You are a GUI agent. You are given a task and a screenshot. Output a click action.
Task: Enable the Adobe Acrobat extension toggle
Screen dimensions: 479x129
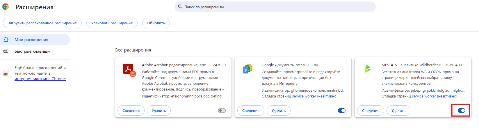222,110
